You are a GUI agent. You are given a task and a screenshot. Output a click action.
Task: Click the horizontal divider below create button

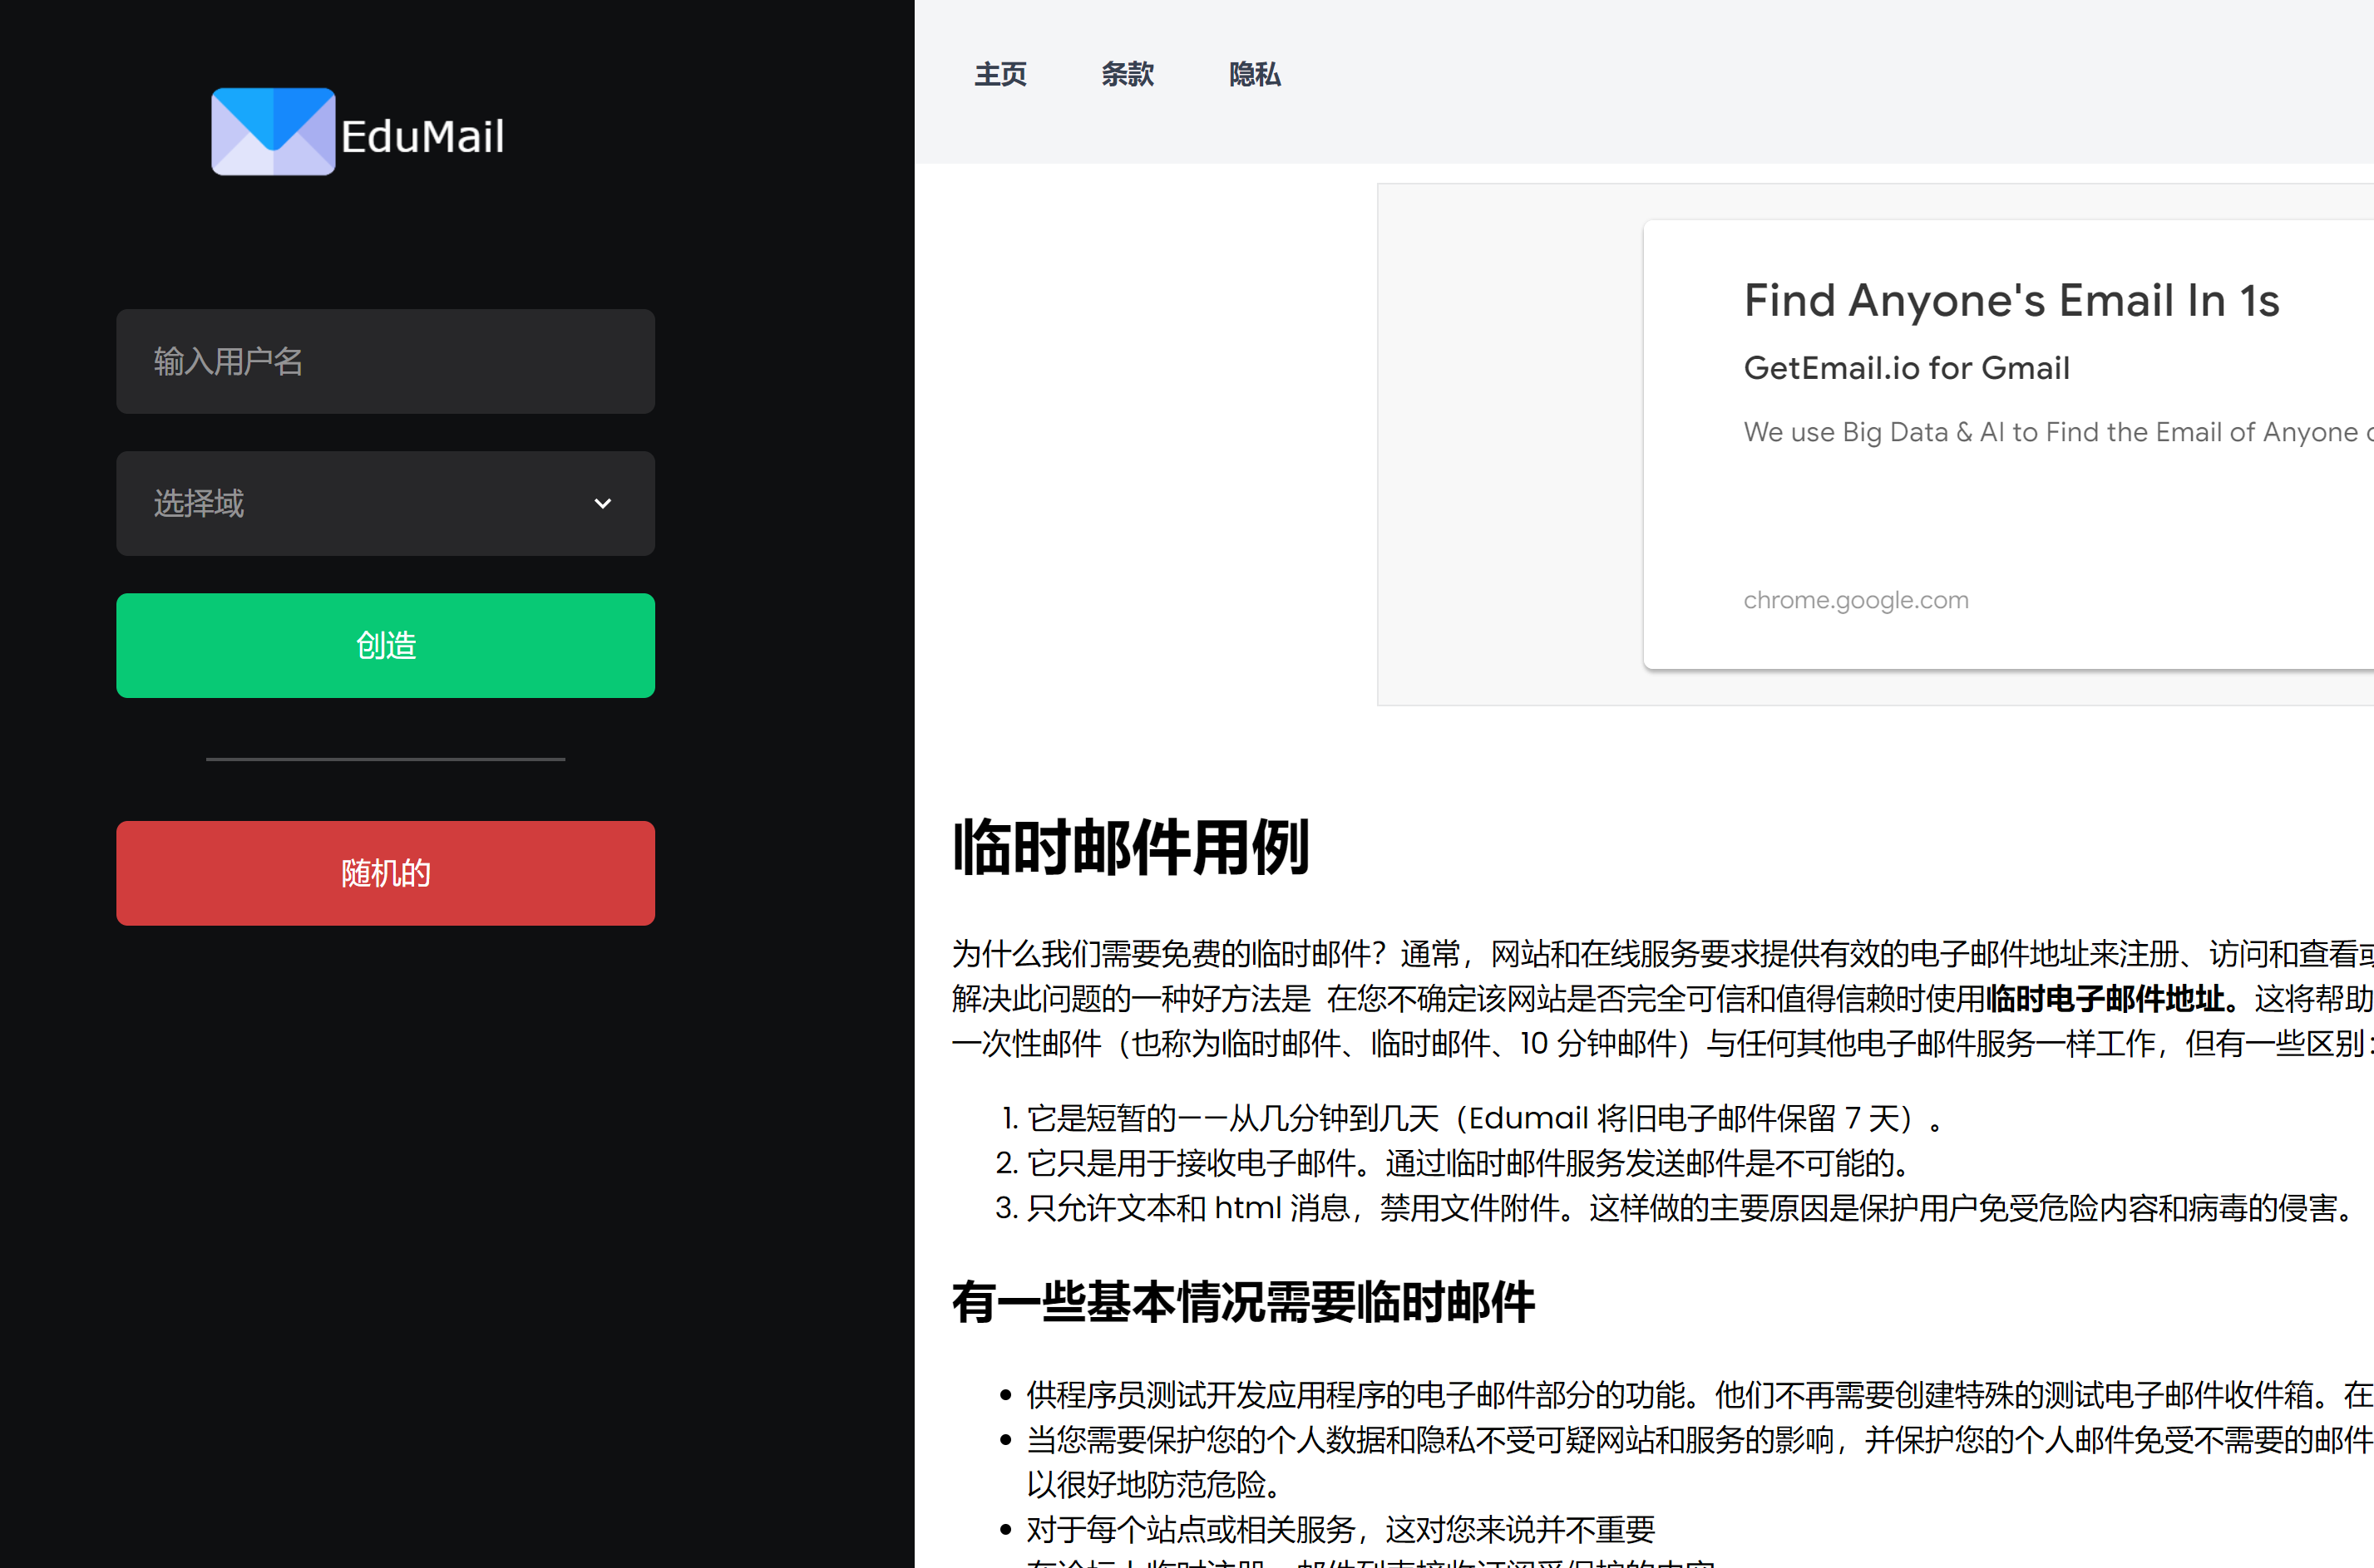pos(385,759)
